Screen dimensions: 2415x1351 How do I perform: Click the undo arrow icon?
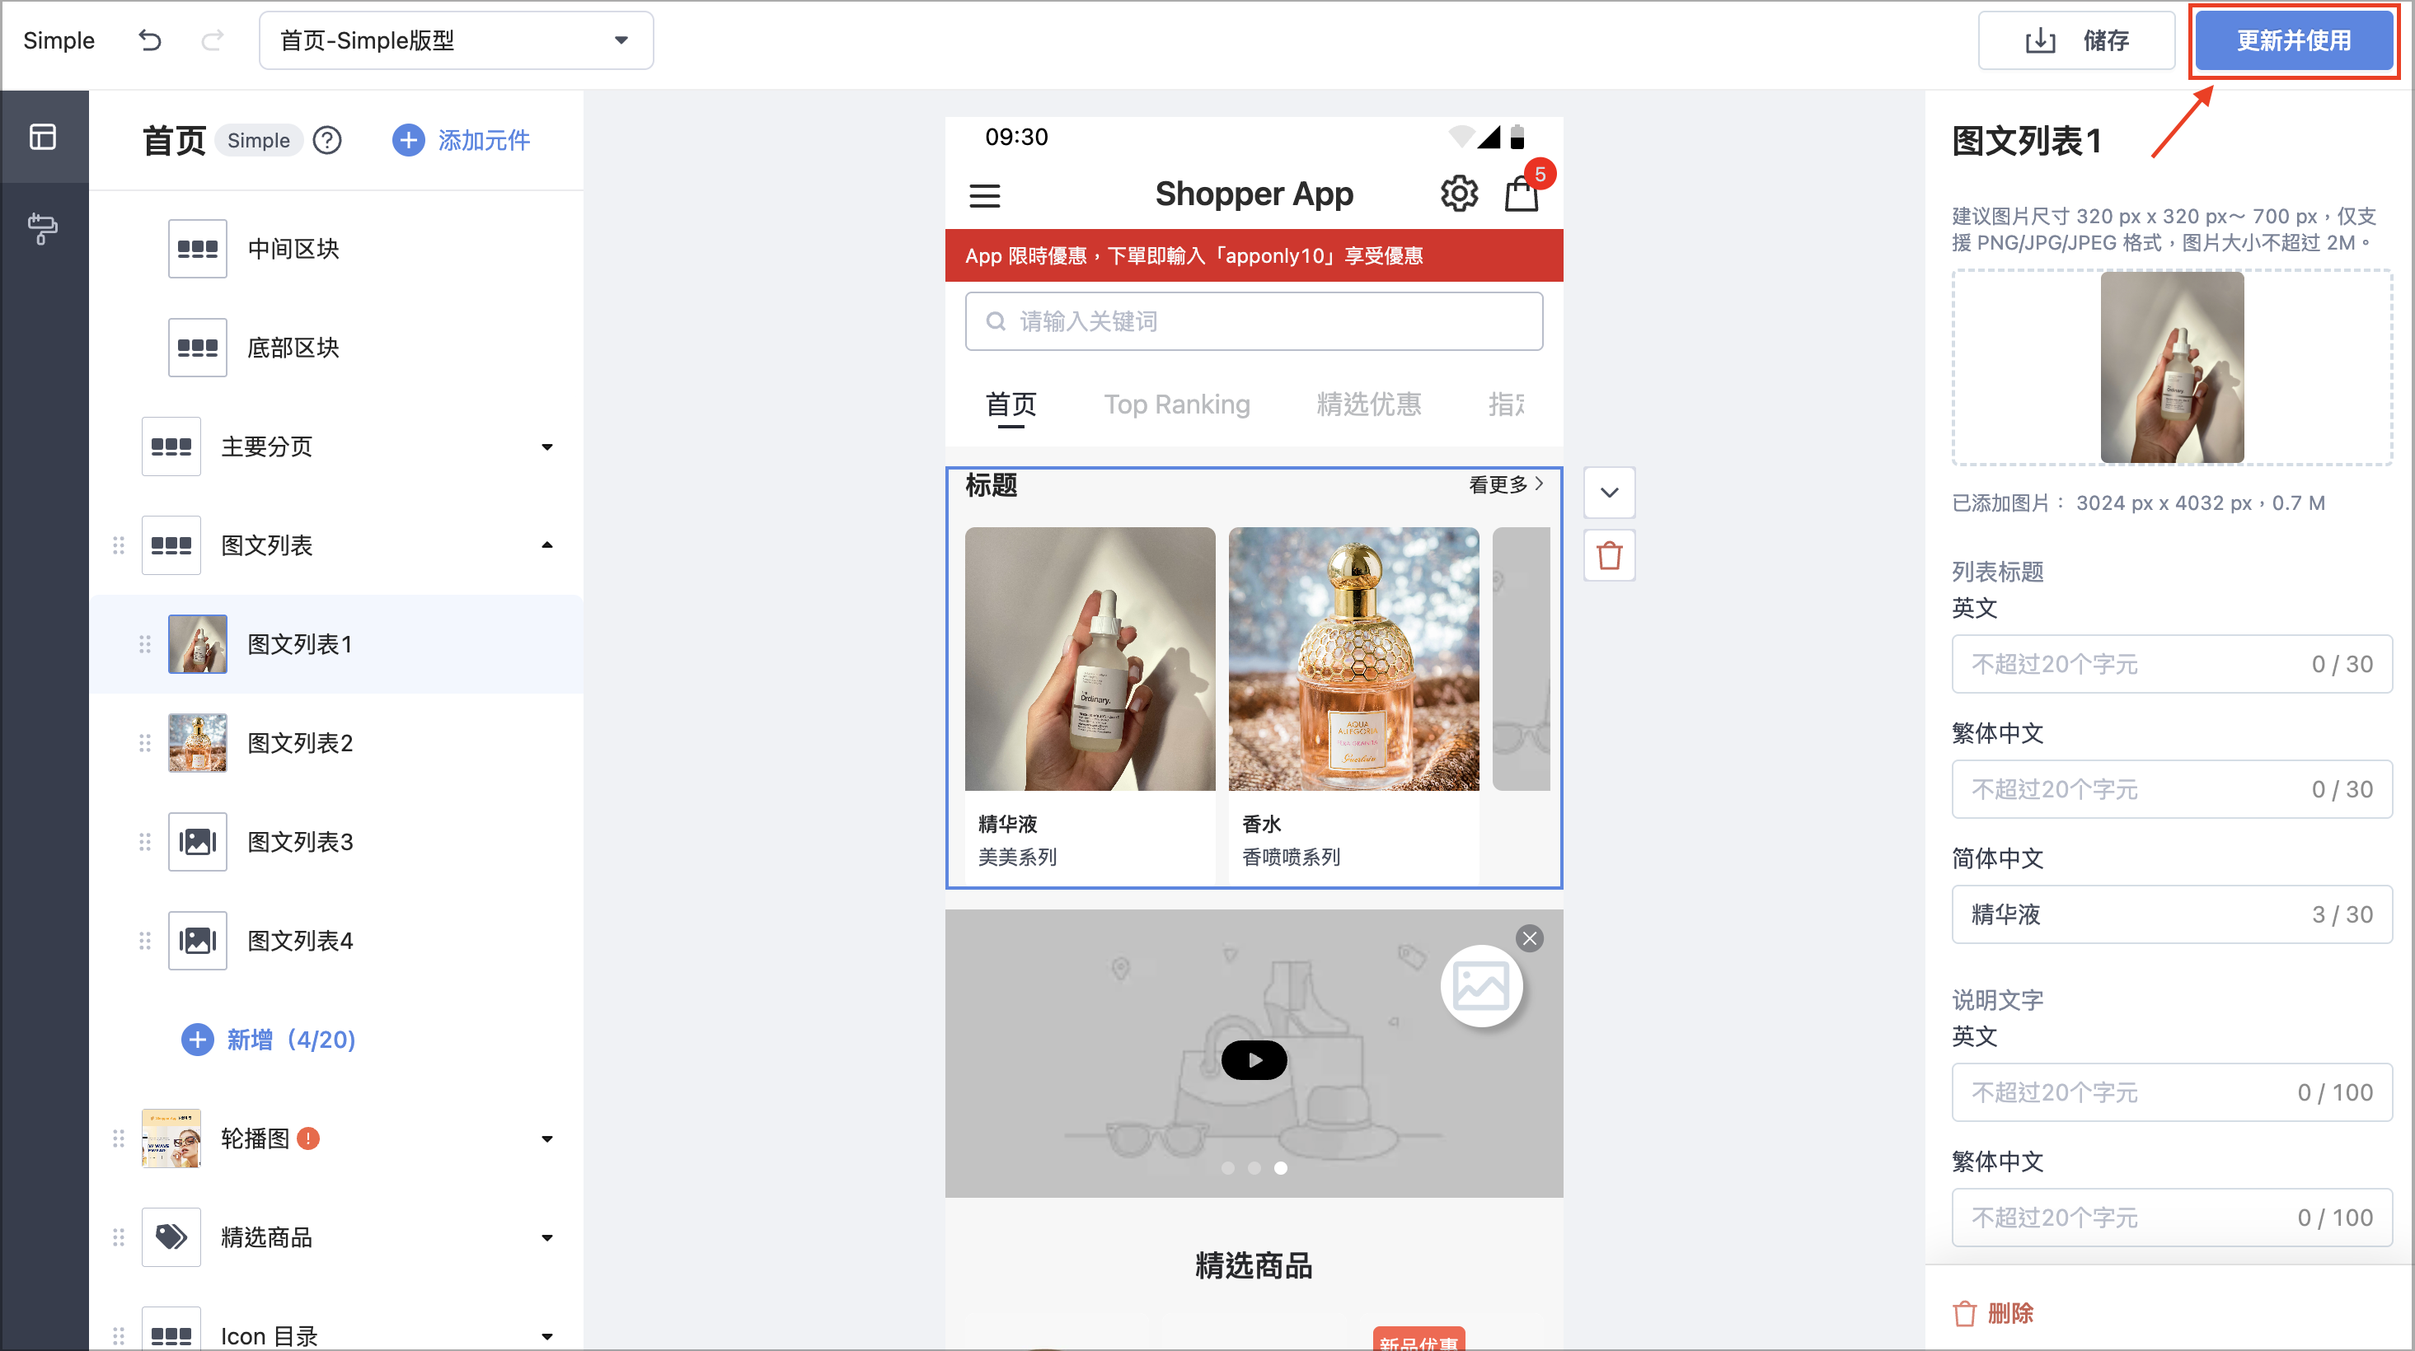[150, 40]
